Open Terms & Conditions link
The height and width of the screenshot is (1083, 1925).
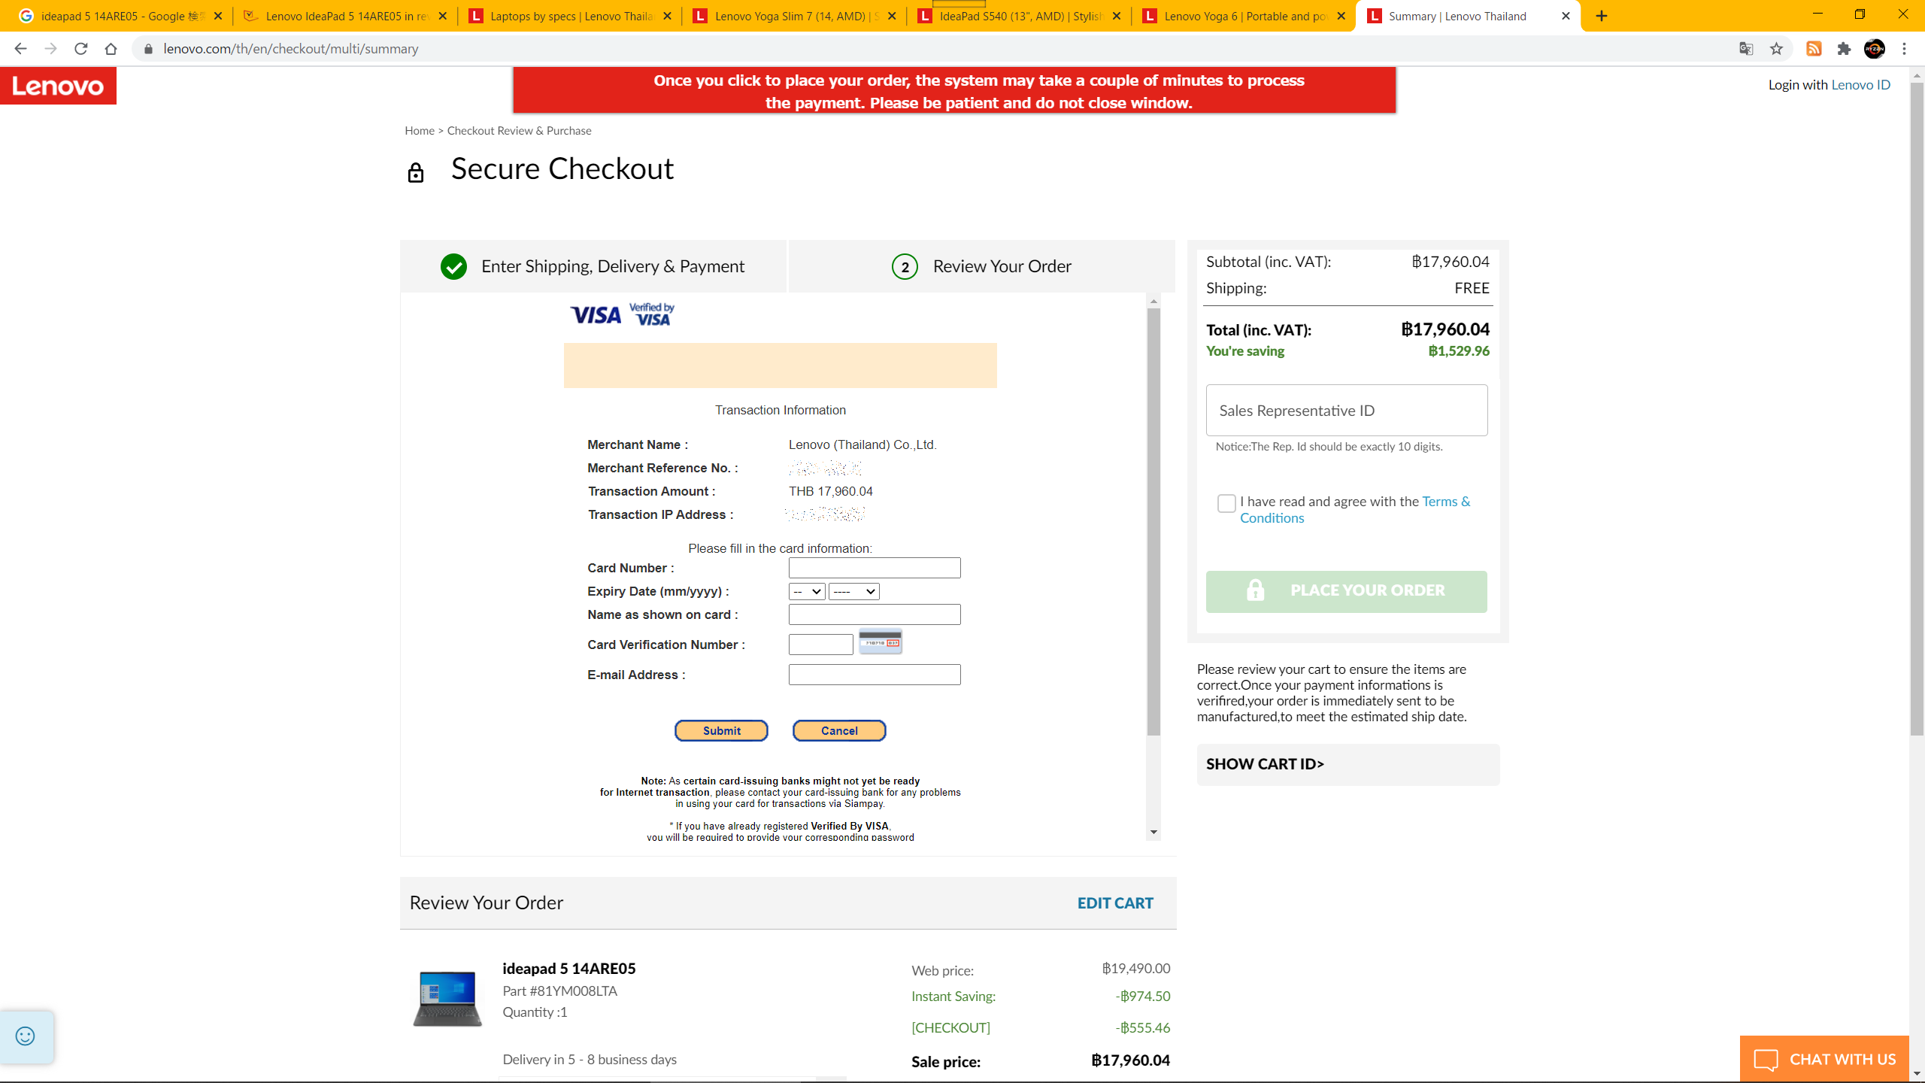pos(1355,509)
